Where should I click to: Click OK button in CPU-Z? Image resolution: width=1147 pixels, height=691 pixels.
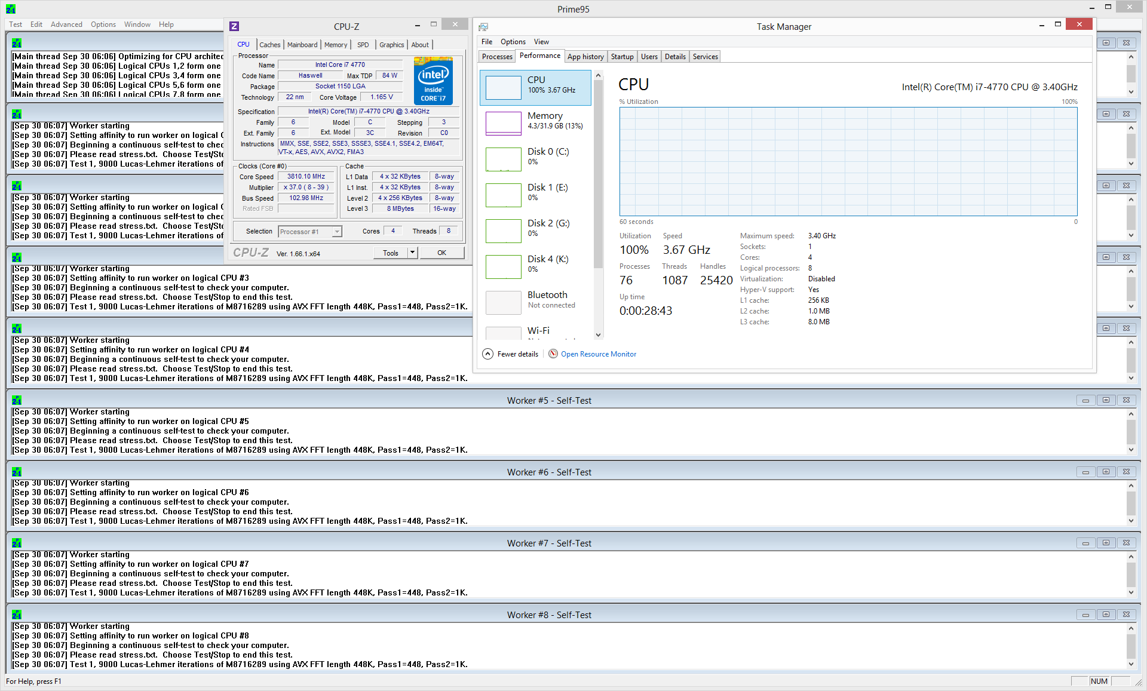tap(441, 253)
